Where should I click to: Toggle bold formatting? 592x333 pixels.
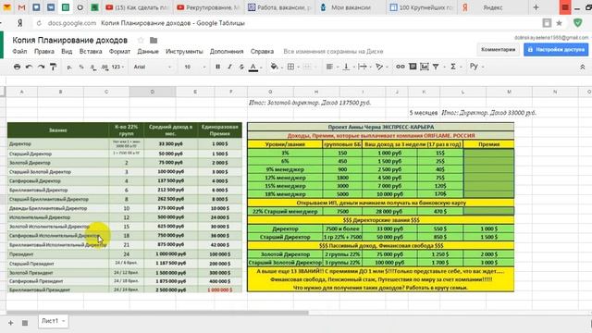click(218, 67)
